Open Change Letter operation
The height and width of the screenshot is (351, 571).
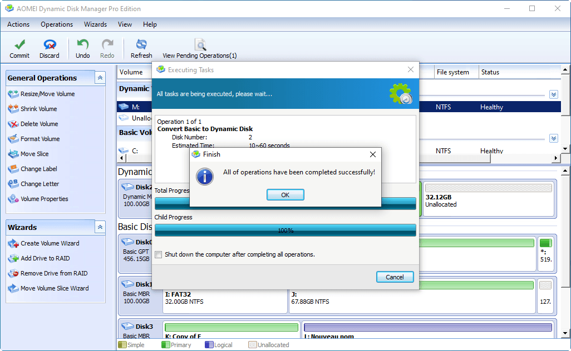(33, 184)
